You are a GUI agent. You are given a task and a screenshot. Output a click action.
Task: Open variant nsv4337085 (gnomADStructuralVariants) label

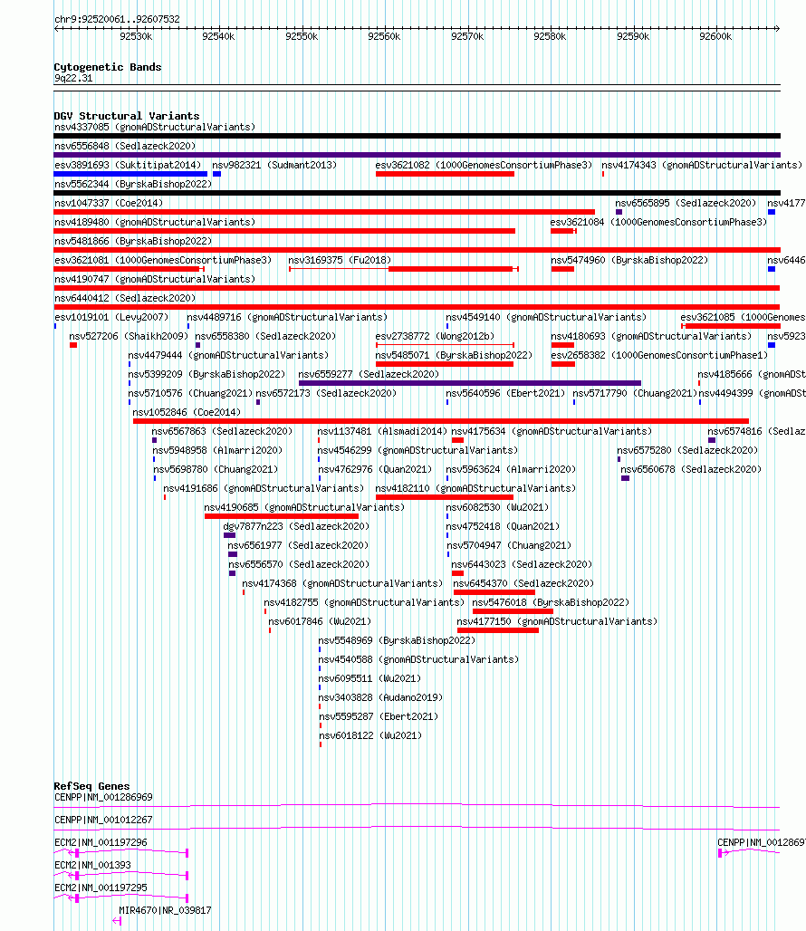(155, 127)
